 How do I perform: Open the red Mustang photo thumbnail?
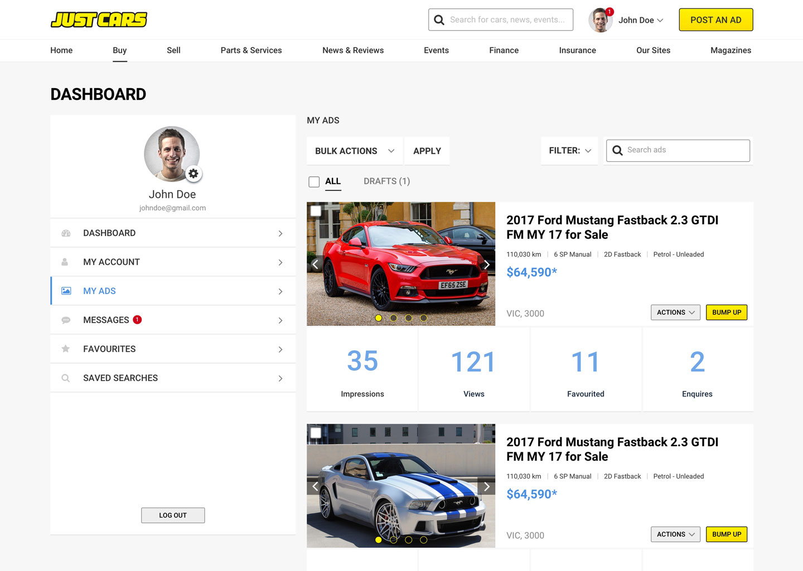tap(401, 264)
